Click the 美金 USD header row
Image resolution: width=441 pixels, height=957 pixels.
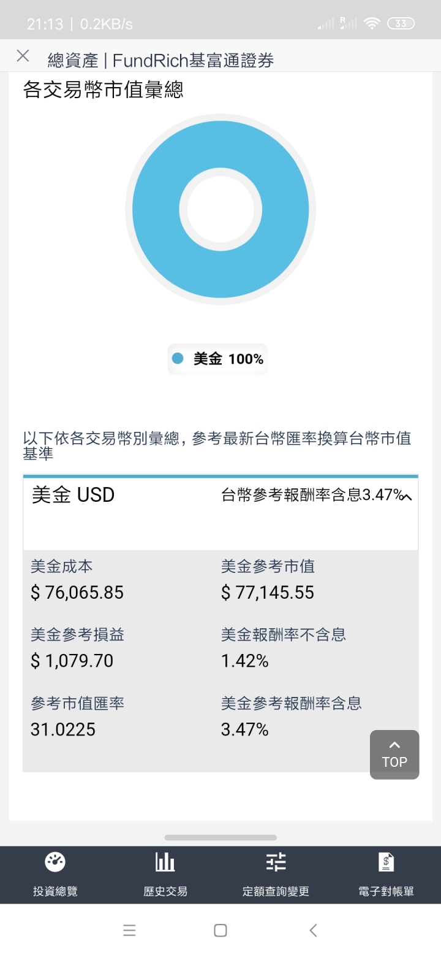pos(221,513)
